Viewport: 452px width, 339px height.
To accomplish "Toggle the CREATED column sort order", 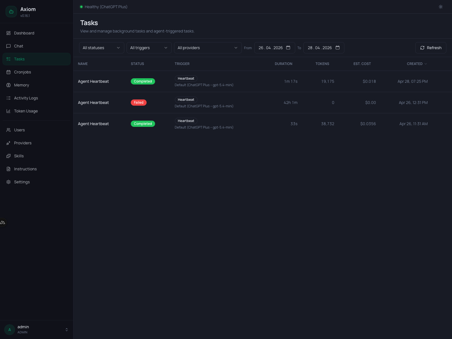I will (417, 64).
